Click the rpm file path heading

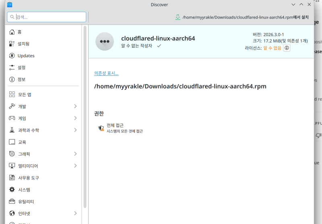click(180, 86)
